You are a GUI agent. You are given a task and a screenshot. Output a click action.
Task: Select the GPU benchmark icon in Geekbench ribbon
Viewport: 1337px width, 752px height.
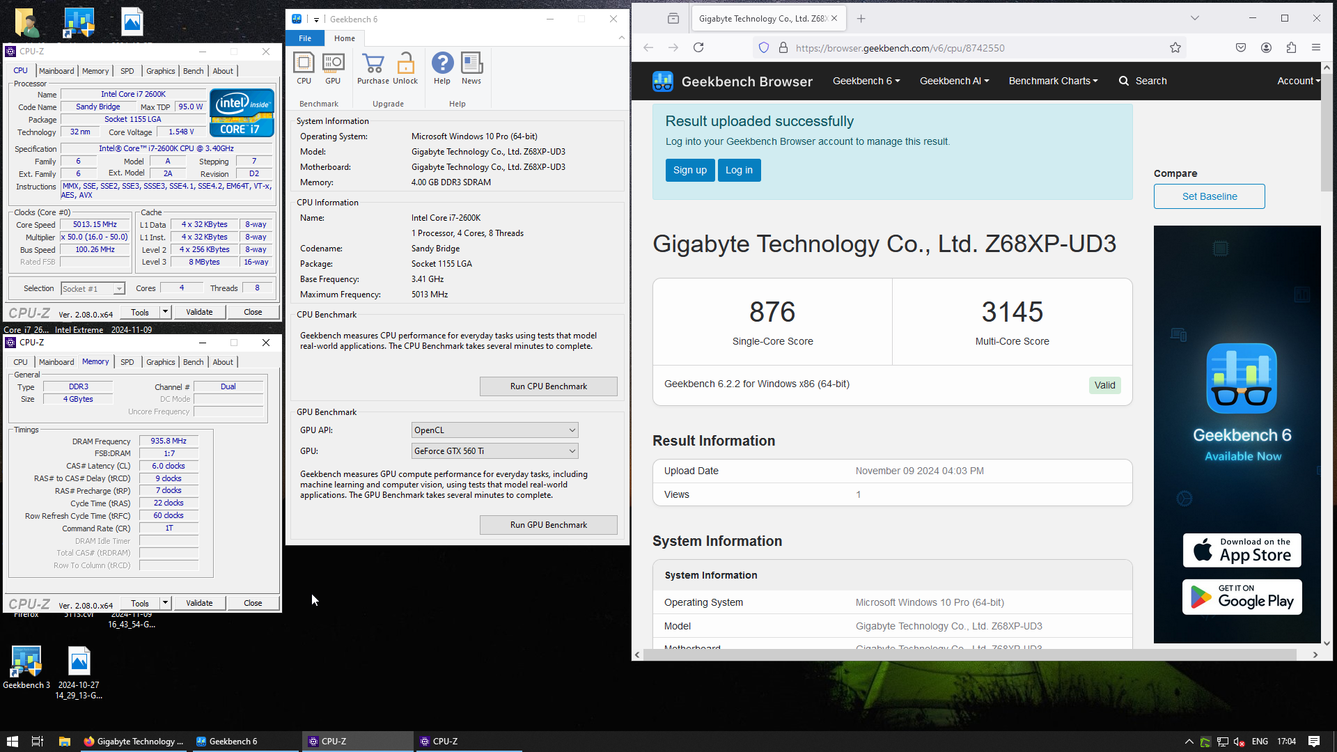pyautogui.click(x=333, y=68)
